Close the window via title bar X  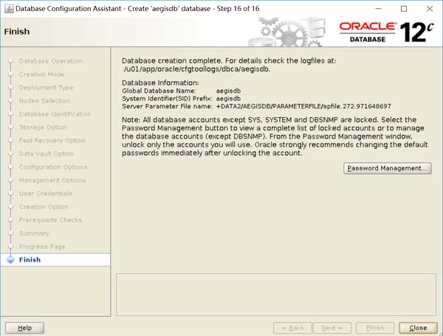(430, 9)
